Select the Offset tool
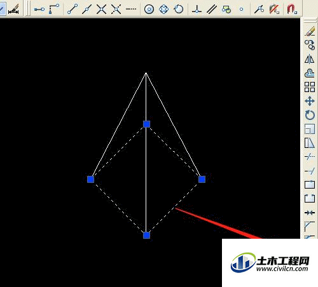Screen dimensions: 318x287 coord(310,73)
